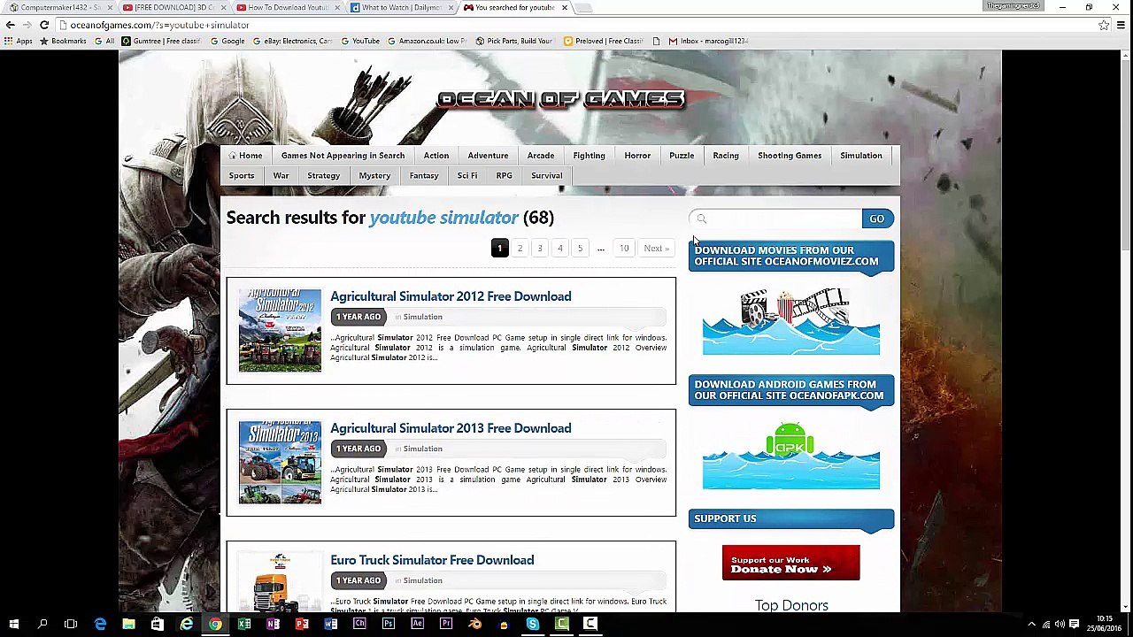Launch Premiere Pro from the taskbar
Screen dimensions: 1133x637
click(x=446, y=625)
